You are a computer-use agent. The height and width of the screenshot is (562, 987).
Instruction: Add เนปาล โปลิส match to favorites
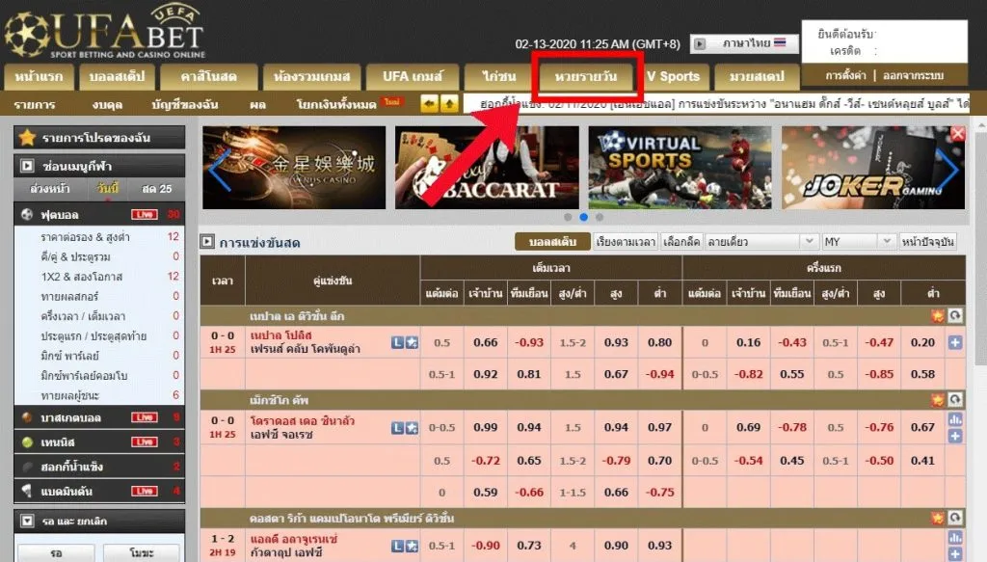412,342
